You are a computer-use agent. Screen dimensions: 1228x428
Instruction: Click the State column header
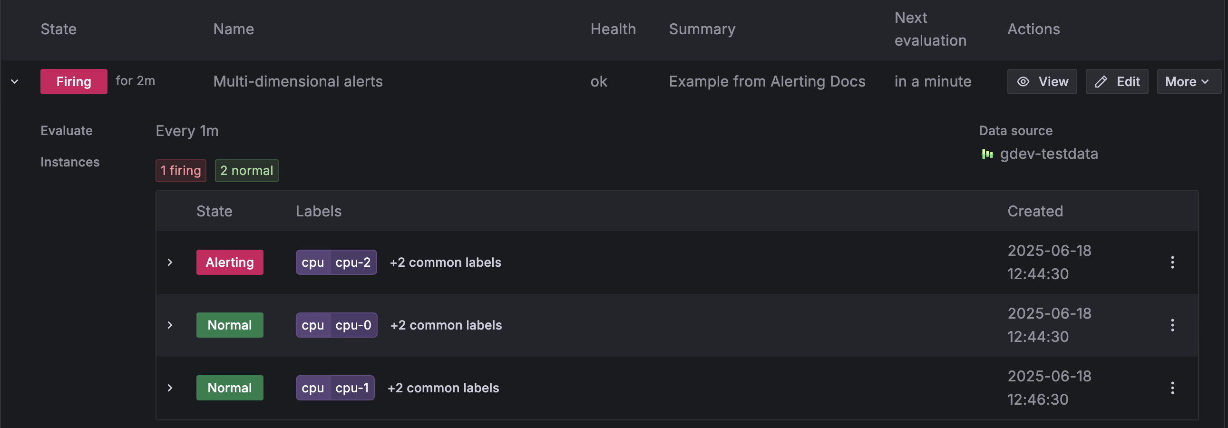[58, 29]
